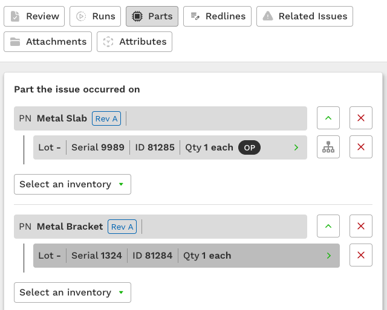Click ID 81284 text
387x310 pixels.
152,256
